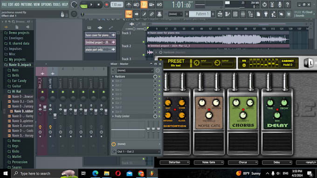Click the Fruity Limiter slot in mixer
The image size is (317, 178).
pyautogui.click(x=132, y=116)
